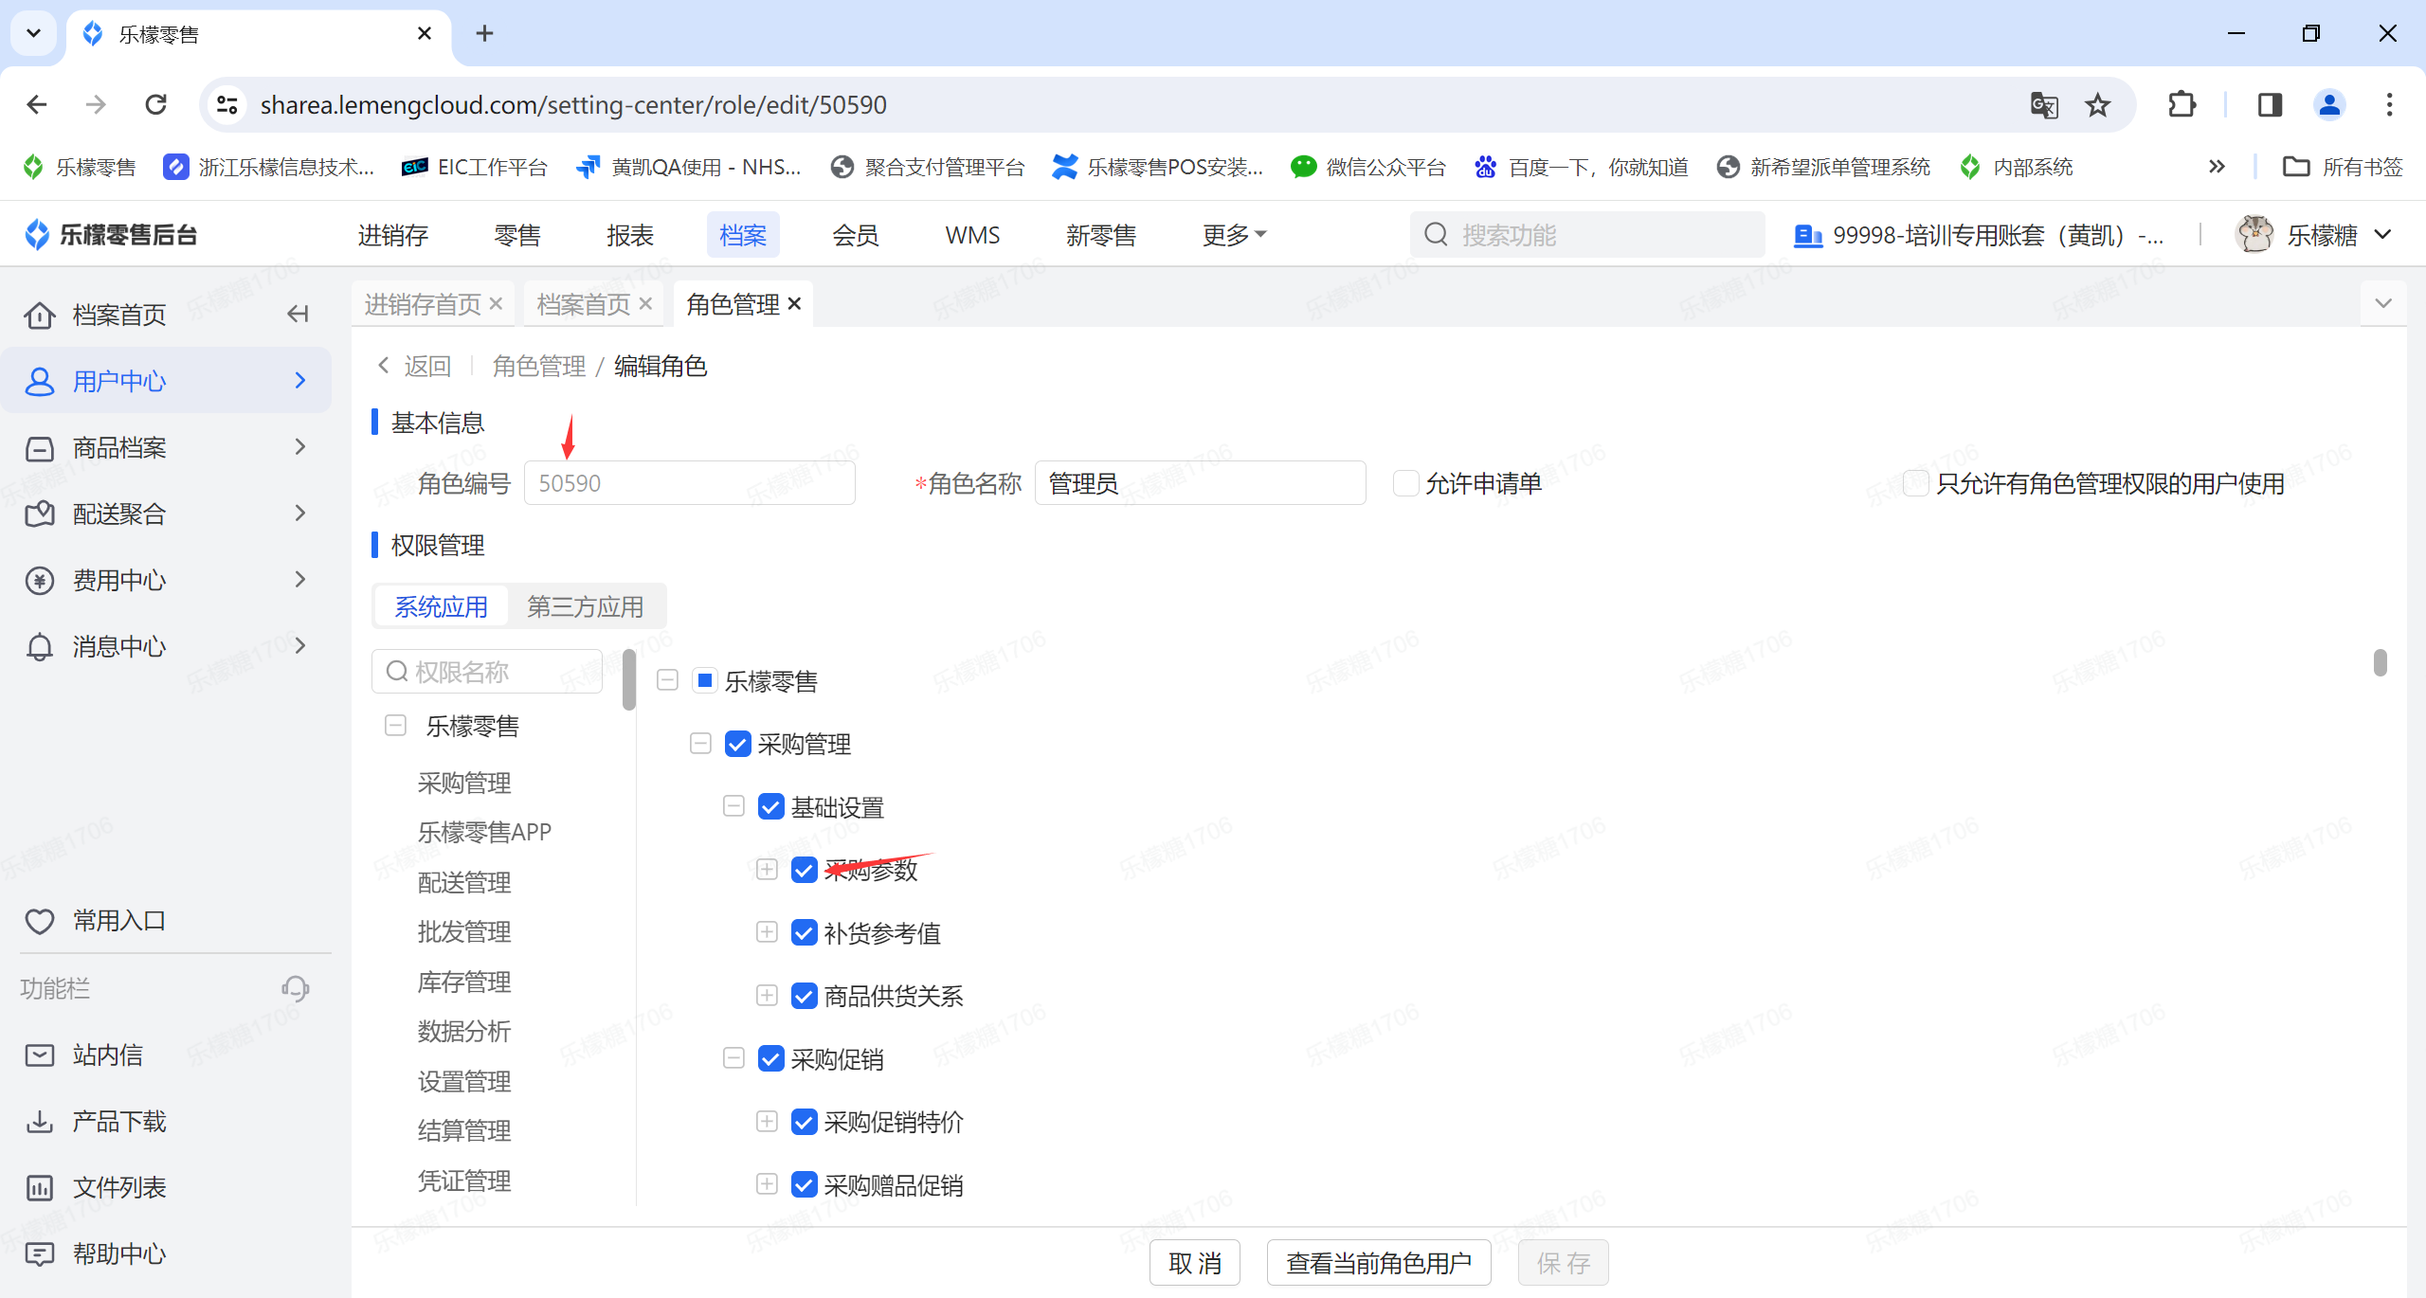Open the 更多 top menu dropdown
2426x1298 pixels.
pyautogui.click(x=1235, y=235)
